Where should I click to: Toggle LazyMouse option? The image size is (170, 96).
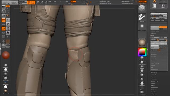143,1
